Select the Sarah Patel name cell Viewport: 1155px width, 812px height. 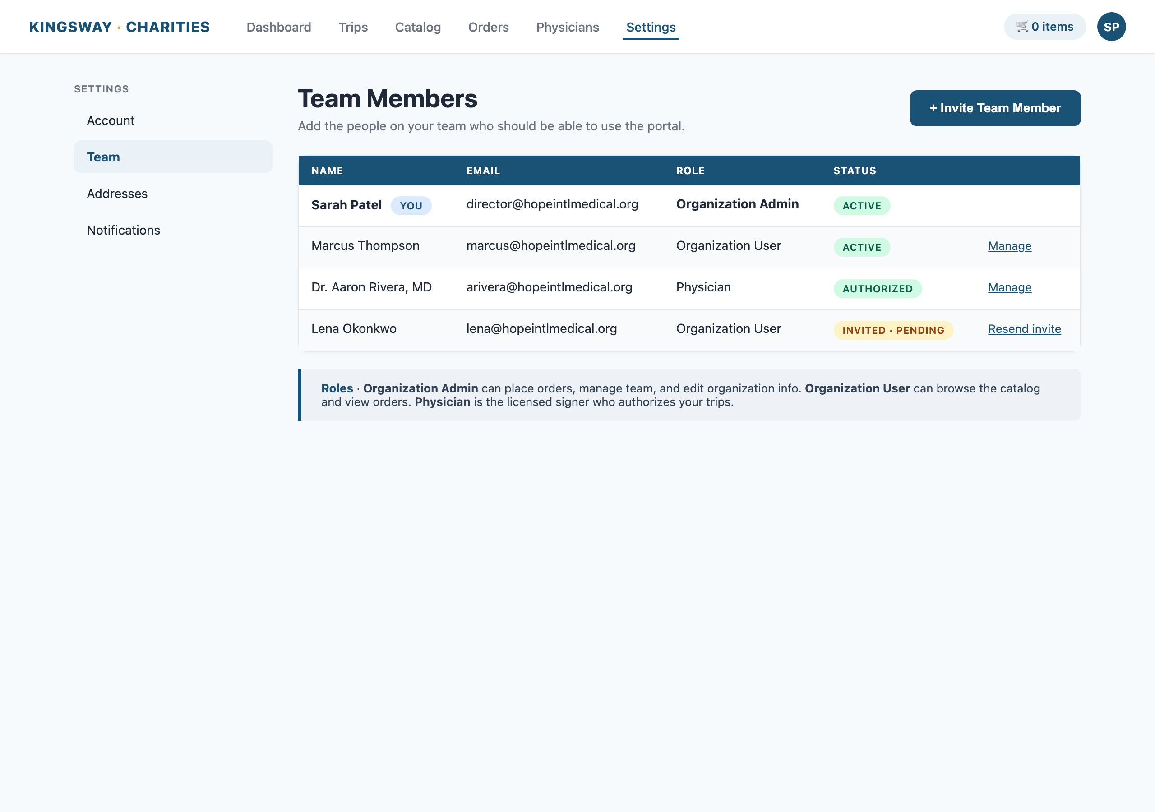(x=346, y=205)
